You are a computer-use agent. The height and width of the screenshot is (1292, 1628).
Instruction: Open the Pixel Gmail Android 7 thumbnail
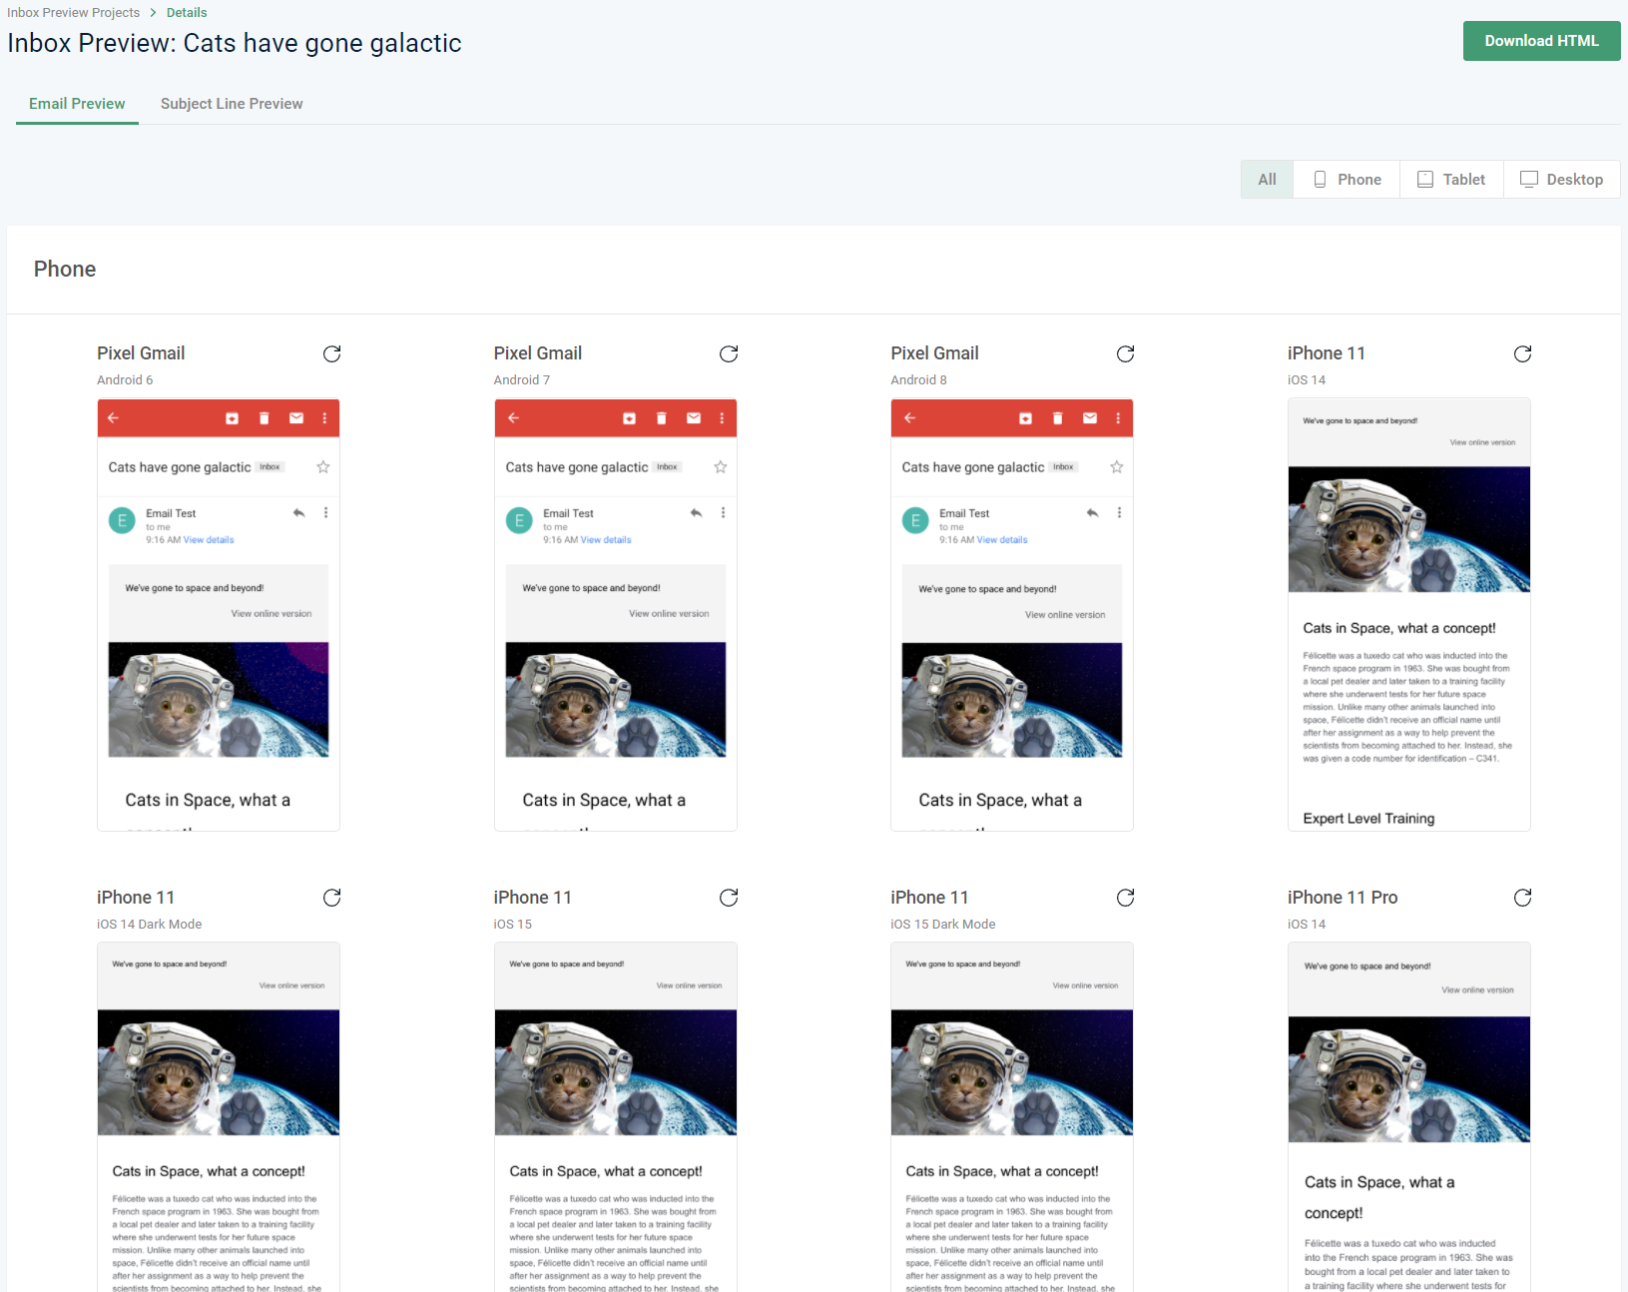click(616, 615)
